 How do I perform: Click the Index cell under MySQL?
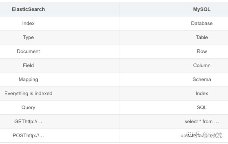coord(202,93)
